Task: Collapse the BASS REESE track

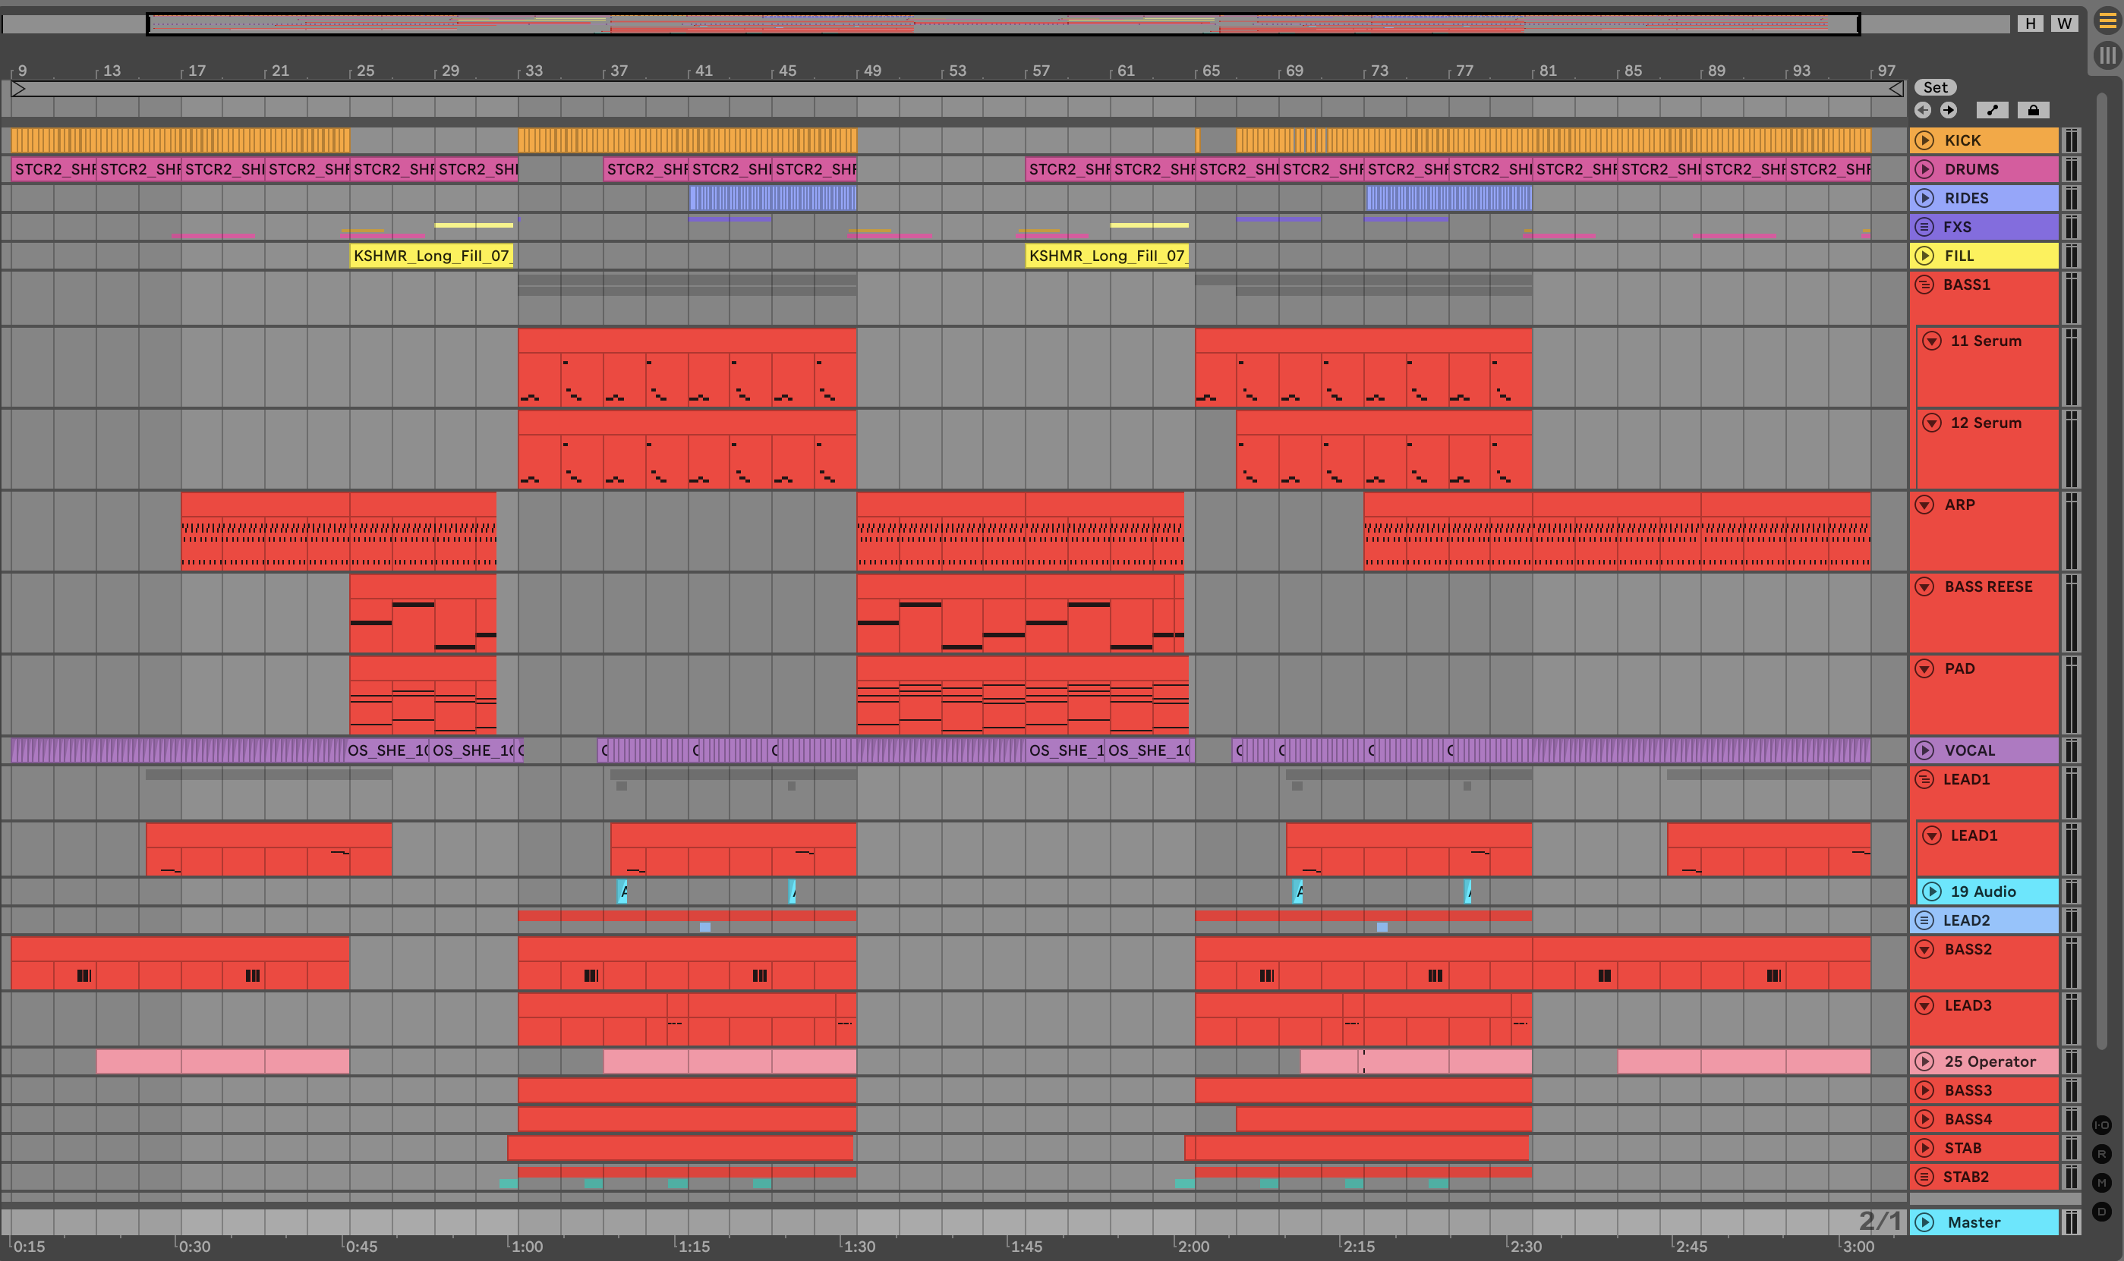Action: 1924,586
